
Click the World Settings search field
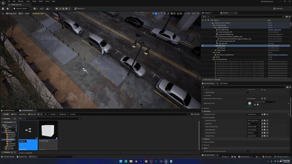pos(244,87)
